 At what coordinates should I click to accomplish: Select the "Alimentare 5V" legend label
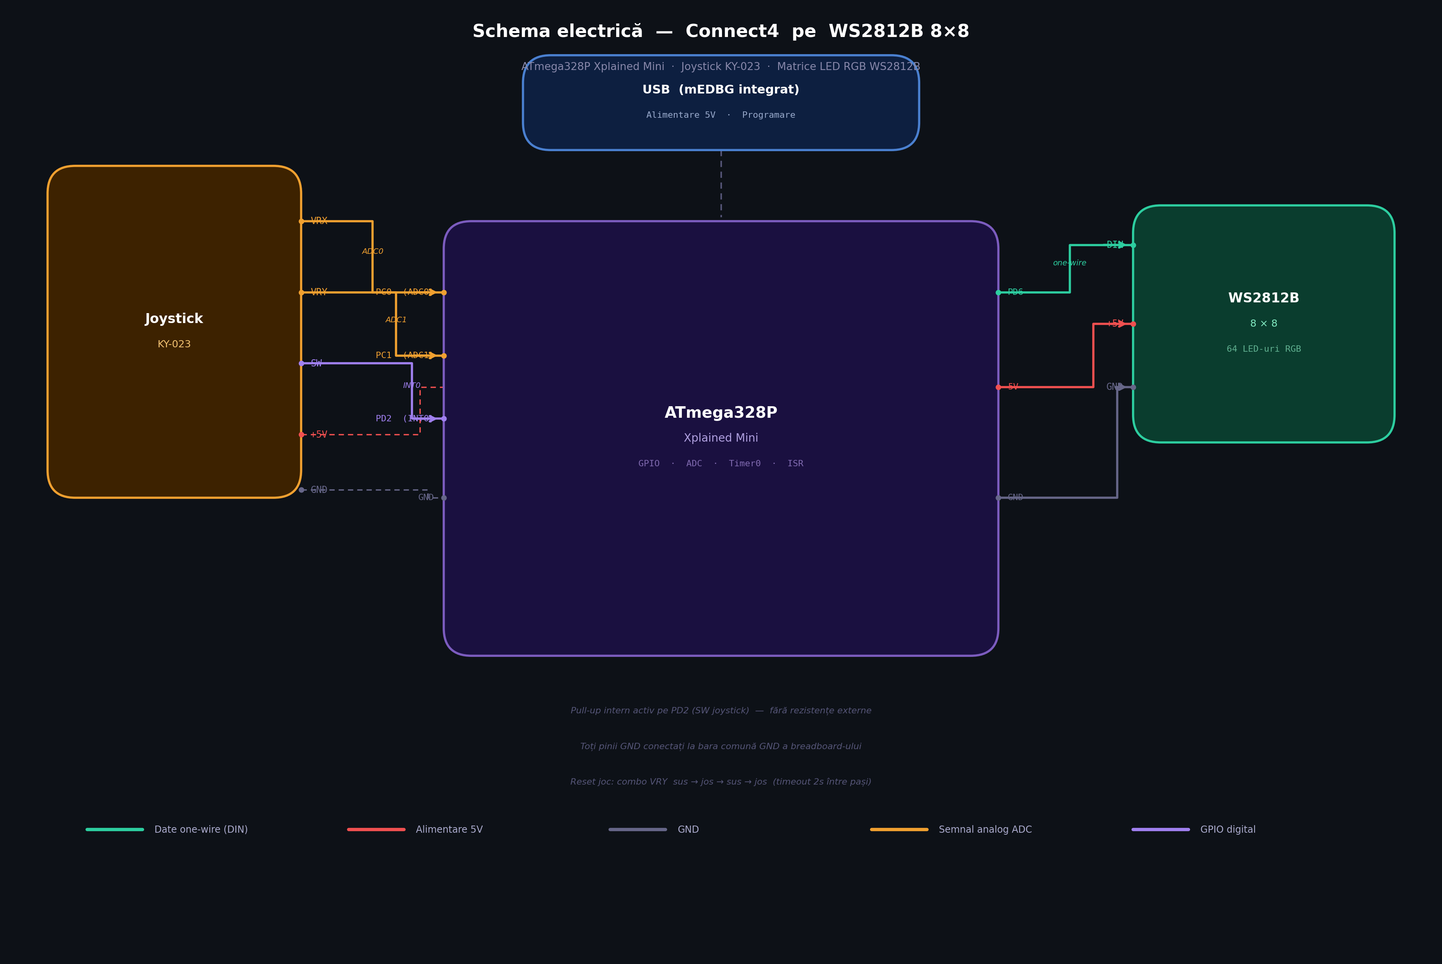tap(449, 830)
